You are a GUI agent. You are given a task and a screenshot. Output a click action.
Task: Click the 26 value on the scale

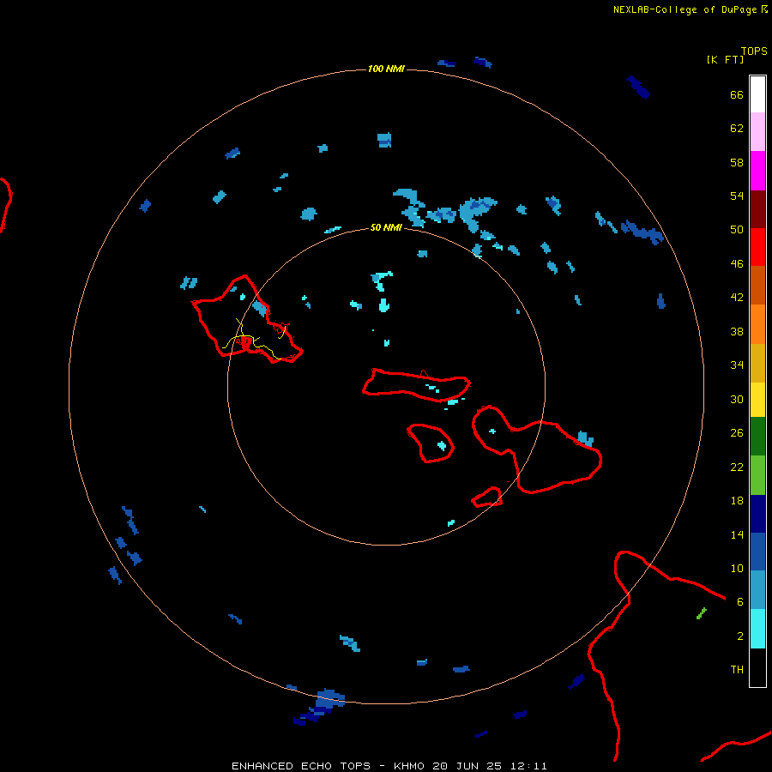(x=737, y=433)
